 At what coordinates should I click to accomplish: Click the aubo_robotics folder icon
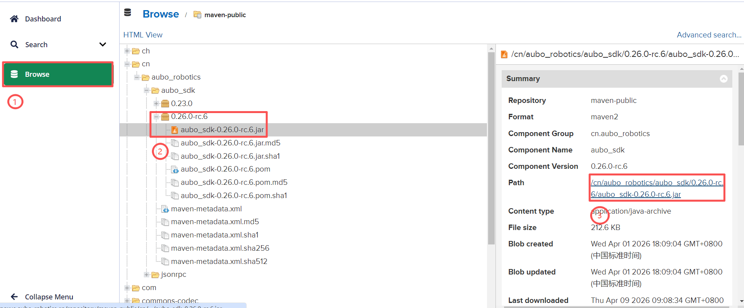pyautogui.click(x=146, y=77)
